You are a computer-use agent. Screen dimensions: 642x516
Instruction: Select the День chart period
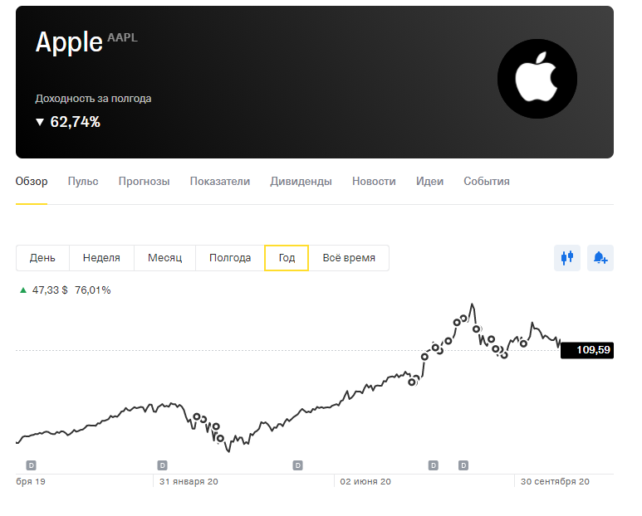[x=42, y=258]
